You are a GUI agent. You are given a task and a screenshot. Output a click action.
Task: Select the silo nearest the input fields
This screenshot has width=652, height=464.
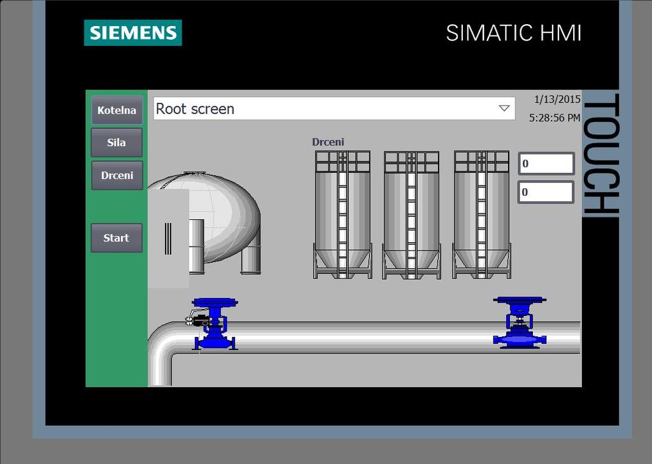coord(481,215)
